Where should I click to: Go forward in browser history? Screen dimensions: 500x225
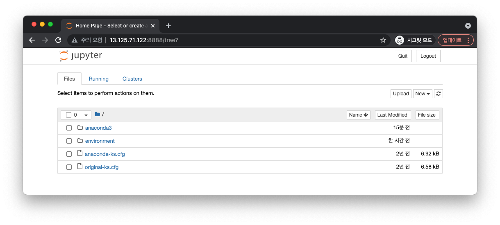45,40
